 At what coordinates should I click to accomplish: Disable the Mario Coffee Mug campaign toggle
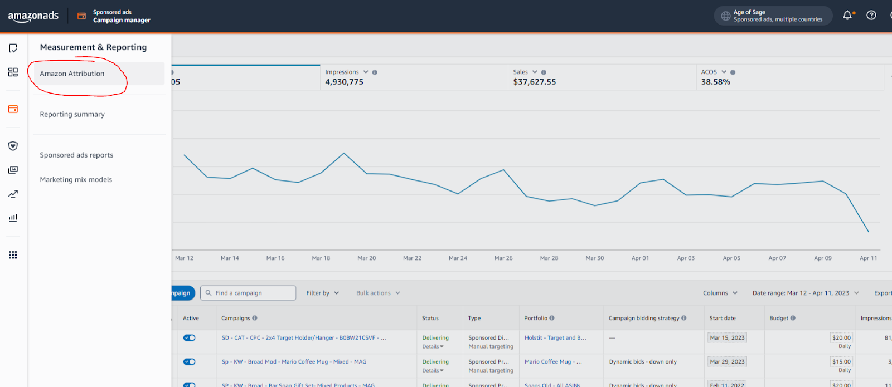(190, 362)
